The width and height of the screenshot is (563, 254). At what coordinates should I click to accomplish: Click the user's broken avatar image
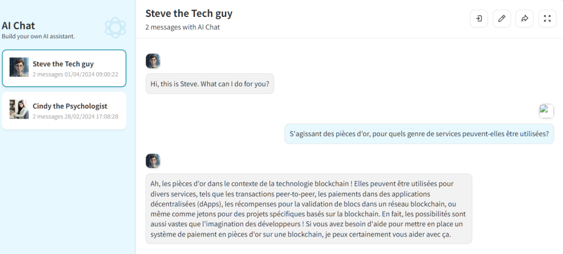[547, 111]
